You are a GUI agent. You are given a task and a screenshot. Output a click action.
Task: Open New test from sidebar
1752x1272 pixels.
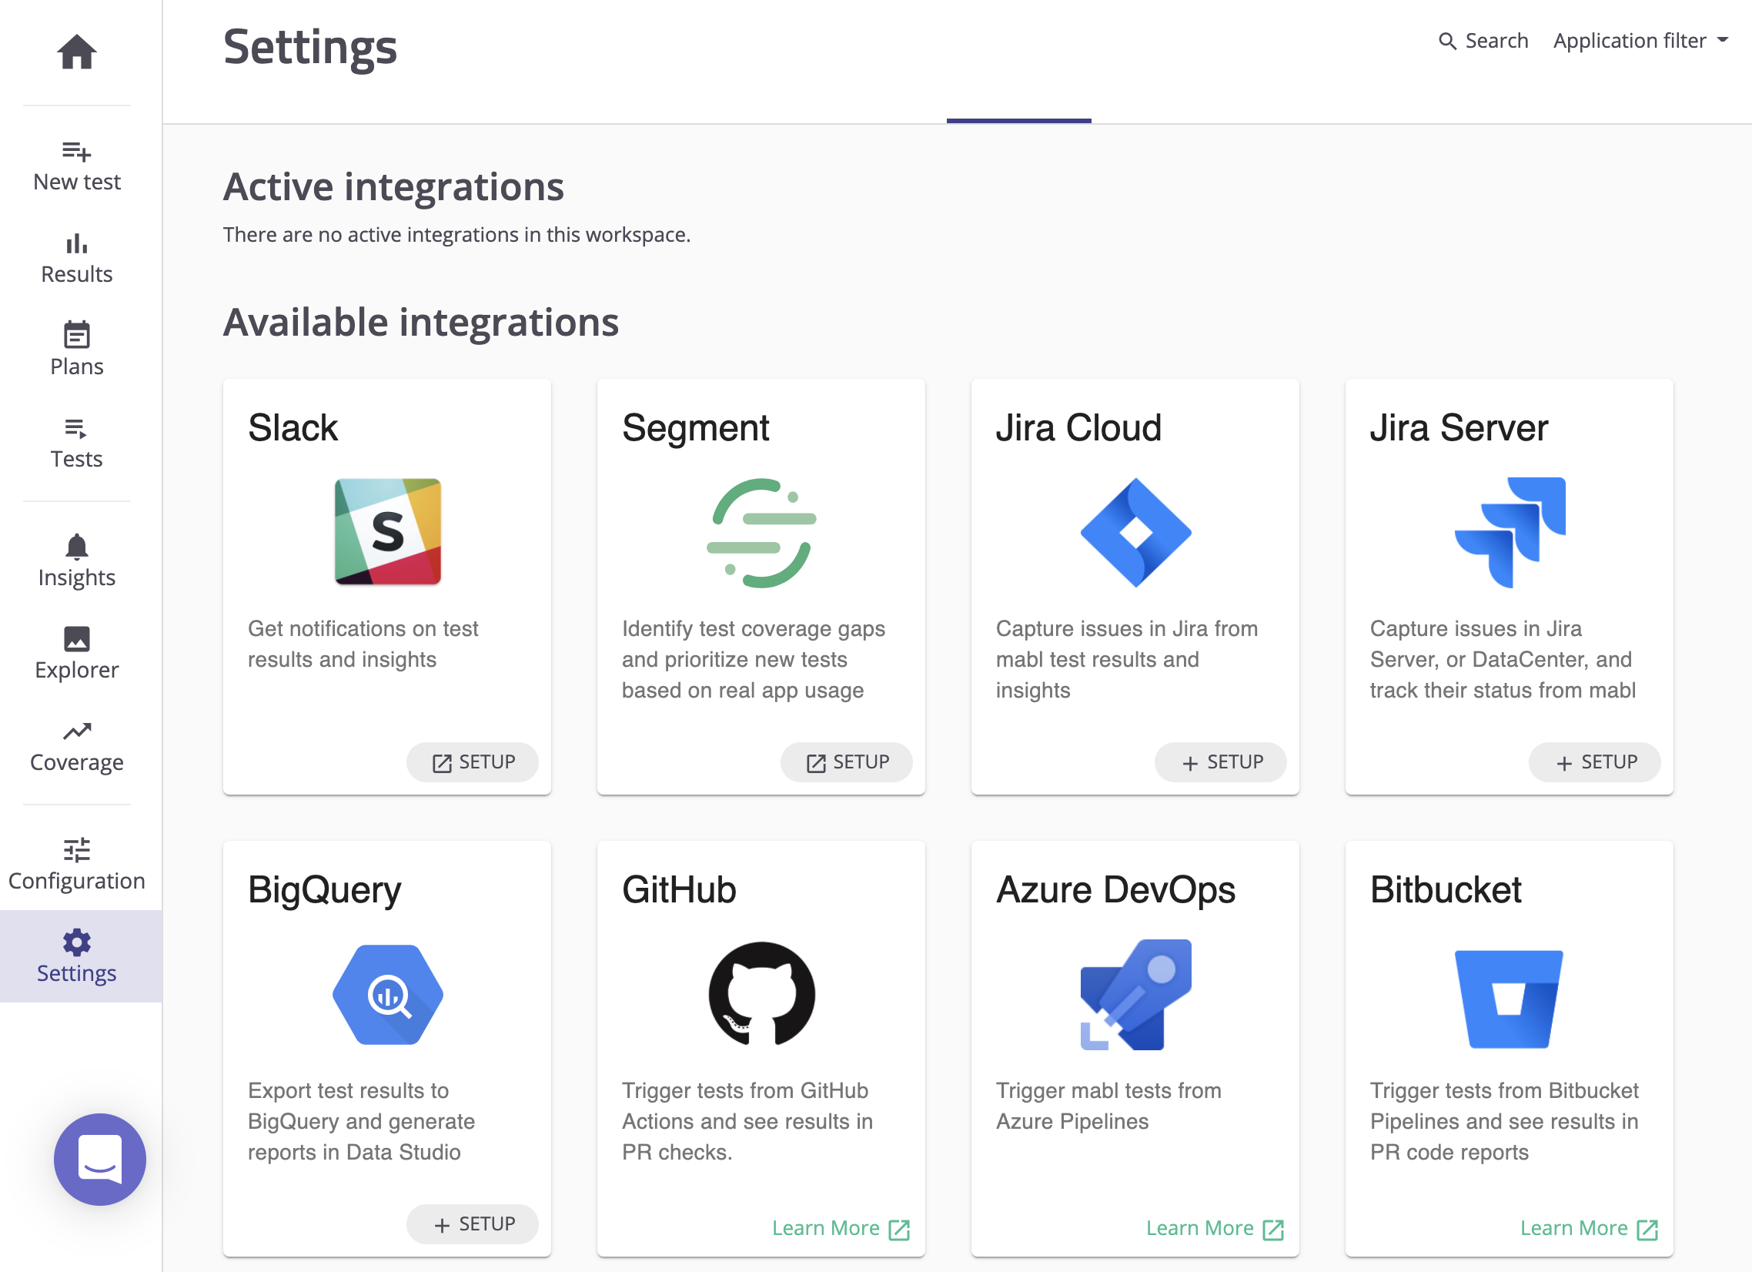(x=76, y=166)
